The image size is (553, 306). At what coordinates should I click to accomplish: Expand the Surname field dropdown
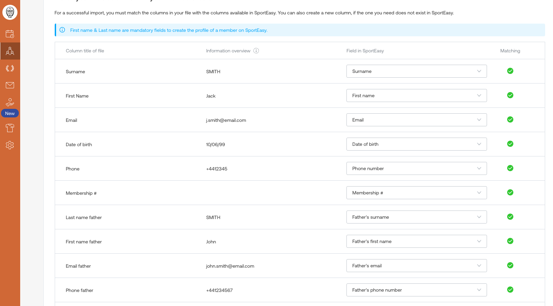tap(416, 71)
